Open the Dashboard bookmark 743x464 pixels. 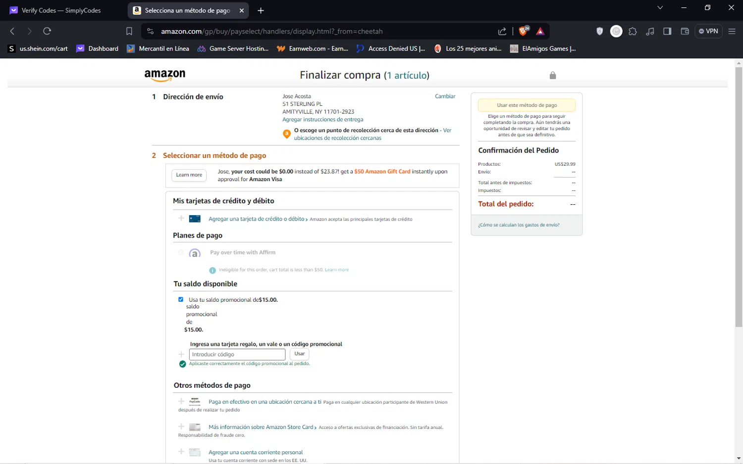(97, 48)
